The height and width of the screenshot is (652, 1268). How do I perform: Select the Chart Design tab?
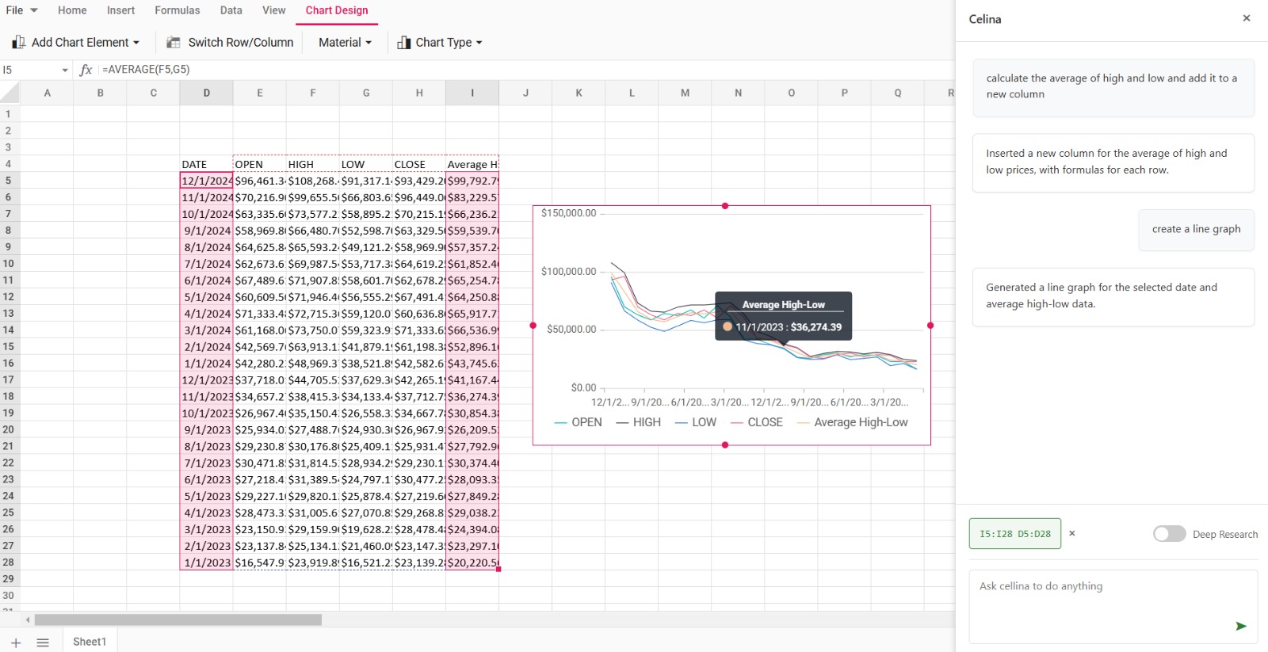point(337,10)
